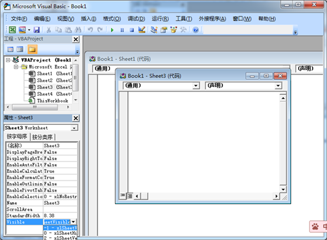
Task: Save the workbook with the floppy disk icon
Action: 37,29
